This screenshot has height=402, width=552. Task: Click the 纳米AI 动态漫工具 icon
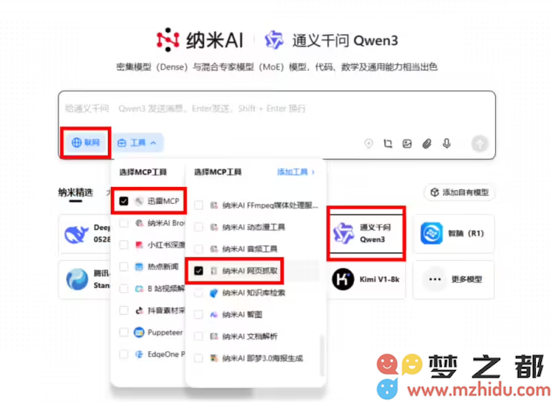pos(214,227)
